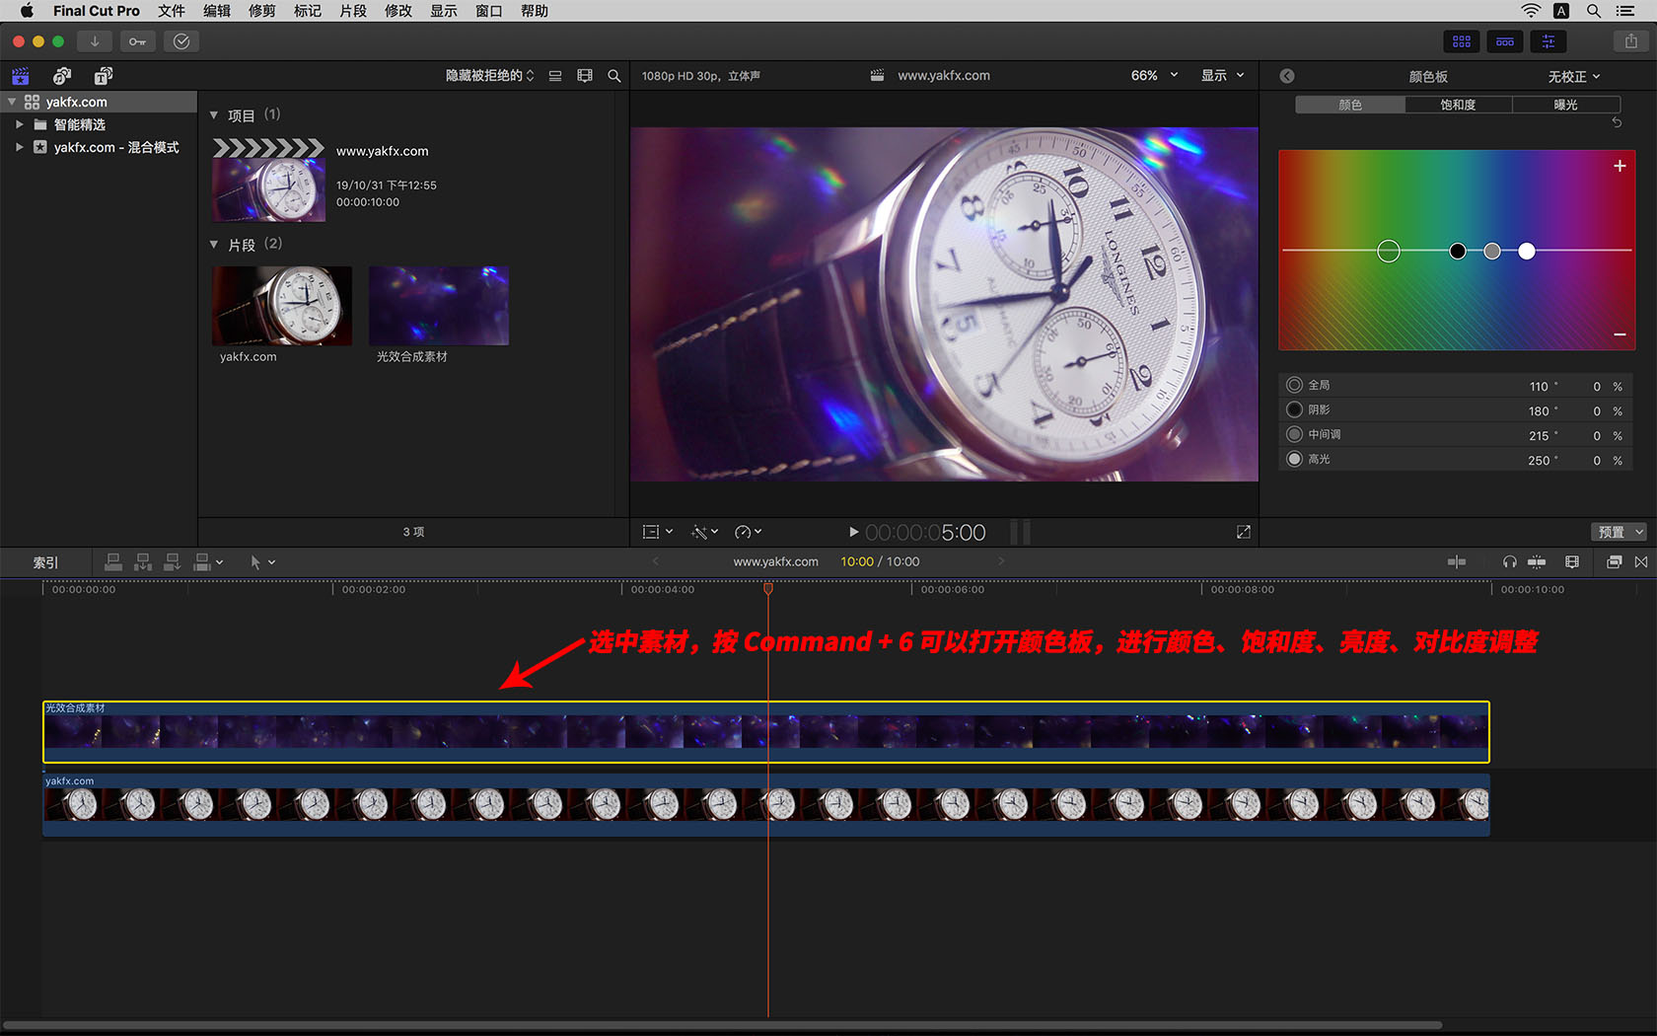Click the global color puck outlined circle
1657x1036 pixels.
(x=1389, y=252)
